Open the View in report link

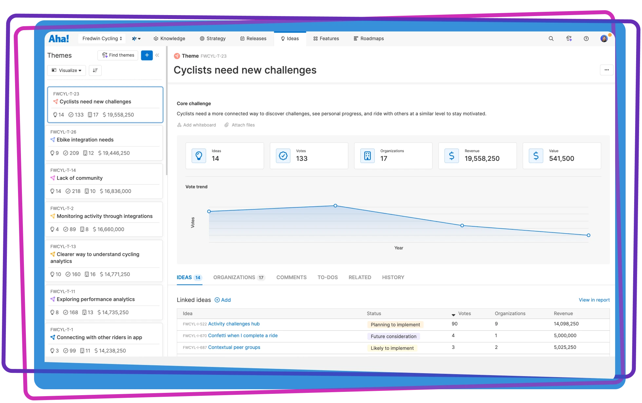point(594,300)
